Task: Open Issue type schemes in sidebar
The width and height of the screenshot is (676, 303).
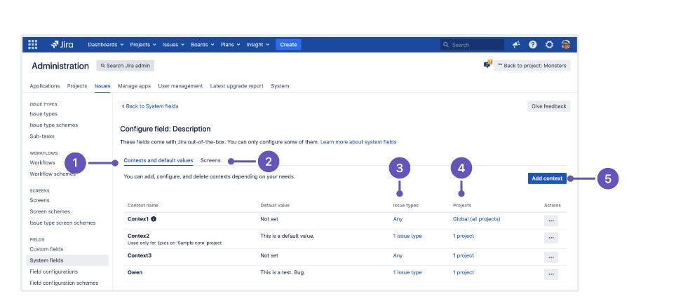Action: click(x=54, y=125)
